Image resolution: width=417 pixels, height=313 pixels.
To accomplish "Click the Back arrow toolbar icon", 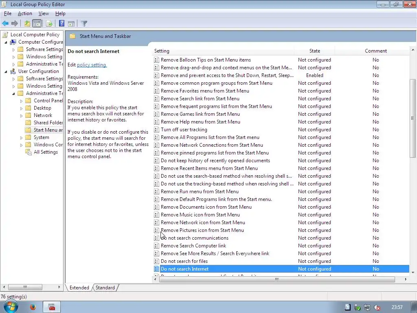I will (5, 23).
